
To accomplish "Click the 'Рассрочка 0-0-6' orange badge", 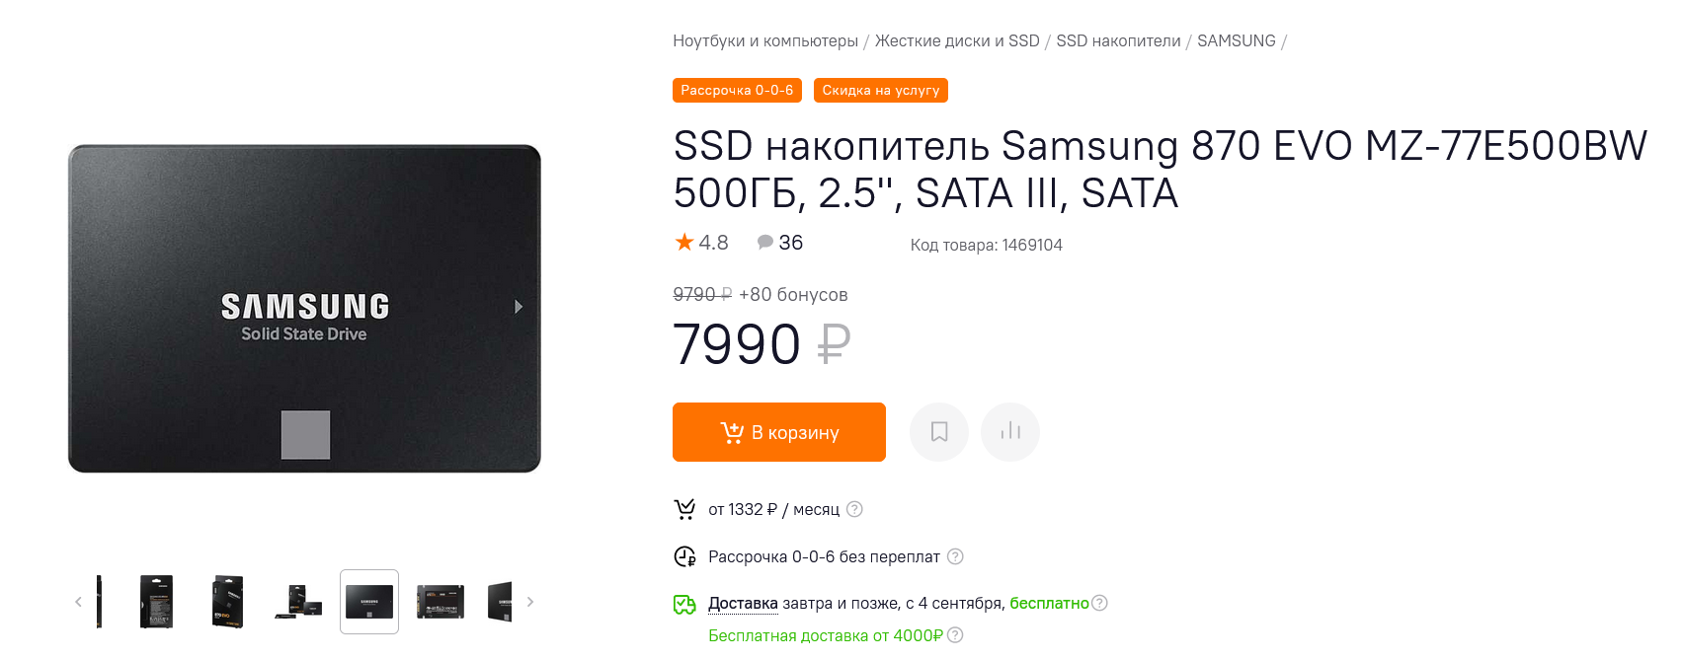I will tap(737, 91).
